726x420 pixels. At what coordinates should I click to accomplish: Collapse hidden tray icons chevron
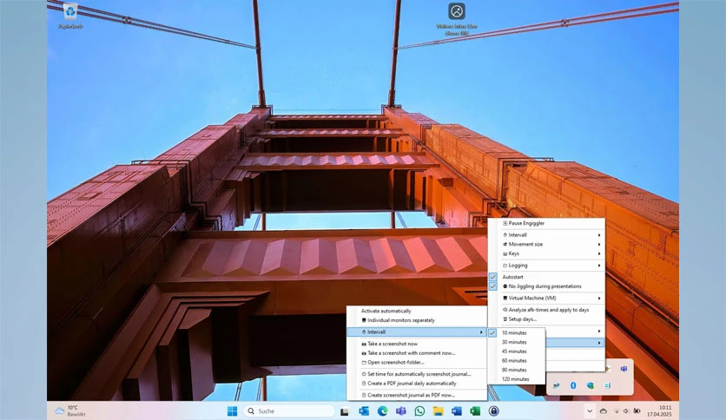tap(590, 410)
